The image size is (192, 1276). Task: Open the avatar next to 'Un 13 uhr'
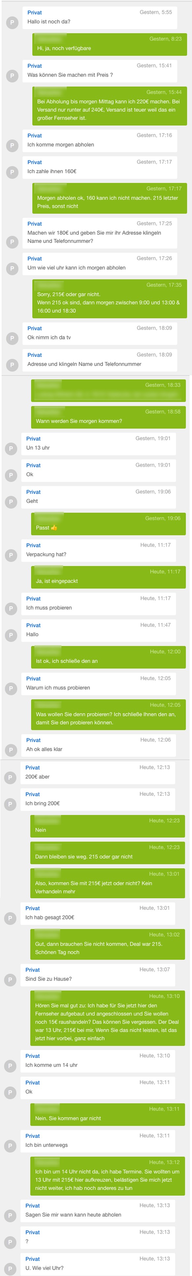click(11, 449)
